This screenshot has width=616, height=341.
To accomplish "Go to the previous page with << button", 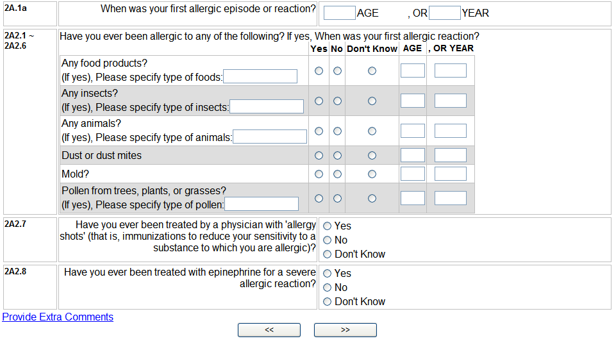I will (269, 329).
